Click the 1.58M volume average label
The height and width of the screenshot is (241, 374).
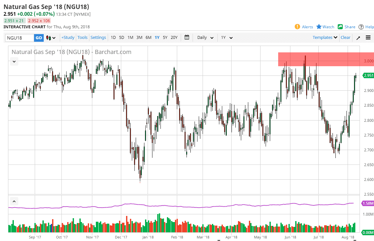click(368, 203)
